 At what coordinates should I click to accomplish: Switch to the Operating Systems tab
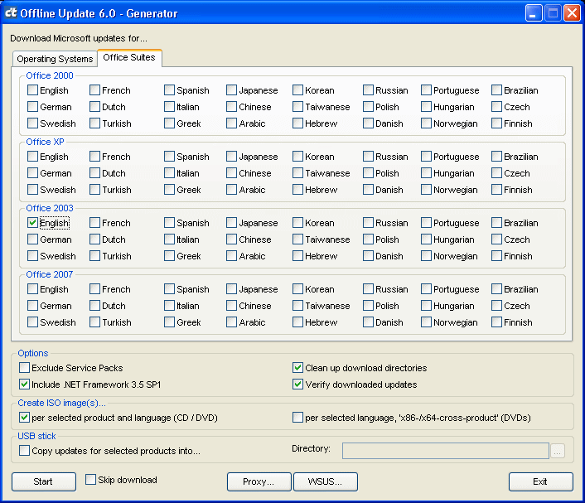(x=55, y=59)
